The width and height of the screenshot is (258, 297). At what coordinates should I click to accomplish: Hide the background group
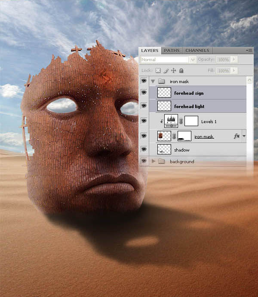144,161
